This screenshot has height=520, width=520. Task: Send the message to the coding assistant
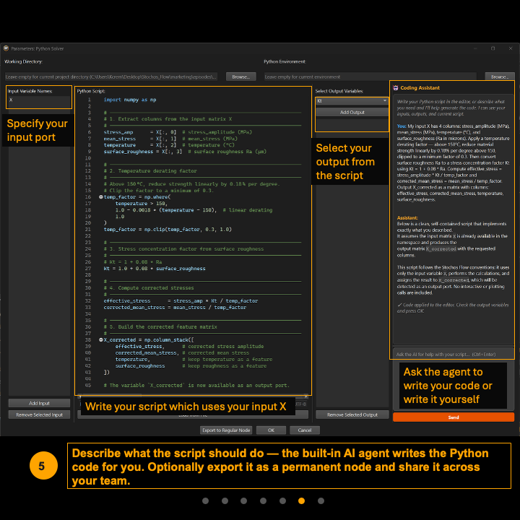coord(454,417)
